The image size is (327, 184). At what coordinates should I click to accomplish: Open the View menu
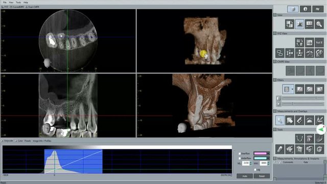pyautogui.click(x=11, y=3)
